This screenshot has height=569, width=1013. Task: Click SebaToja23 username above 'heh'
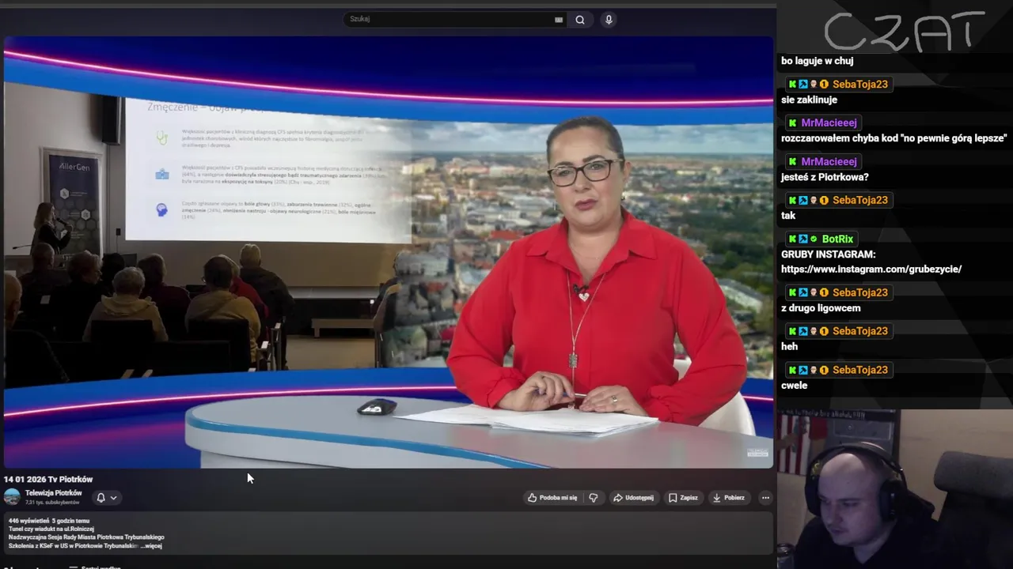[860, 331]
